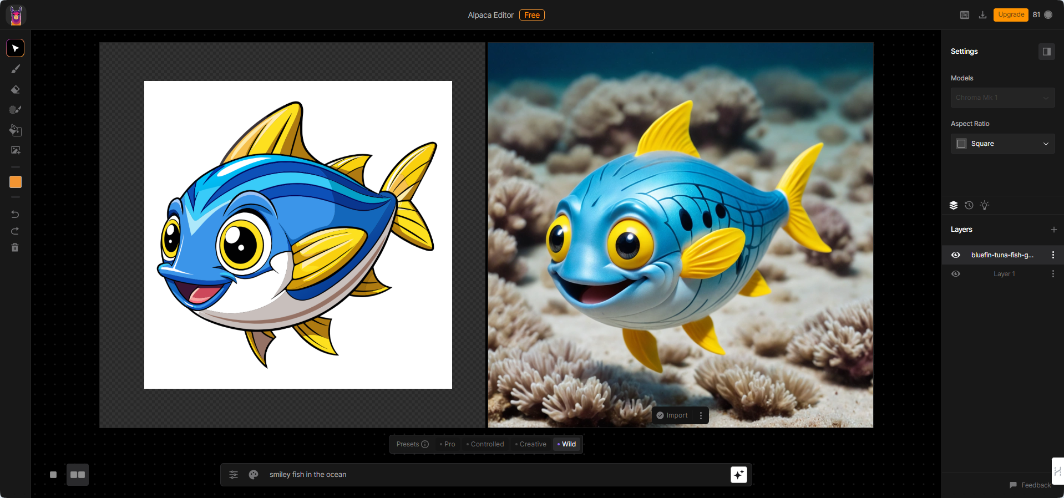This screenshot has width=1064, height=498.
Task: Select the Eraser tool
Action: (16, 89)
